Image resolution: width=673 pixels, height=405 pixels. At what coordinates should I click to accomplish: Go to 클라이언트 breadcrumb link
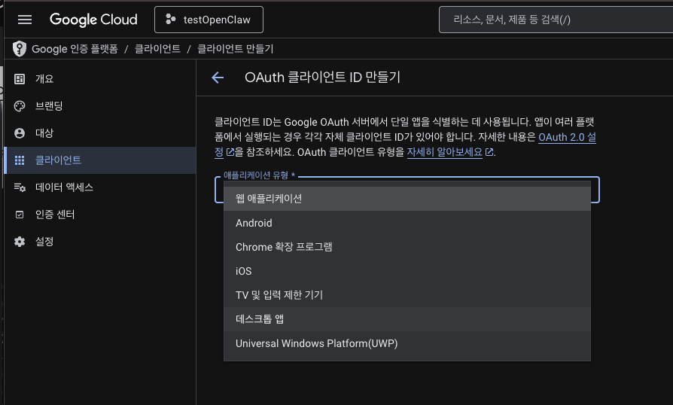coord(157,49)
